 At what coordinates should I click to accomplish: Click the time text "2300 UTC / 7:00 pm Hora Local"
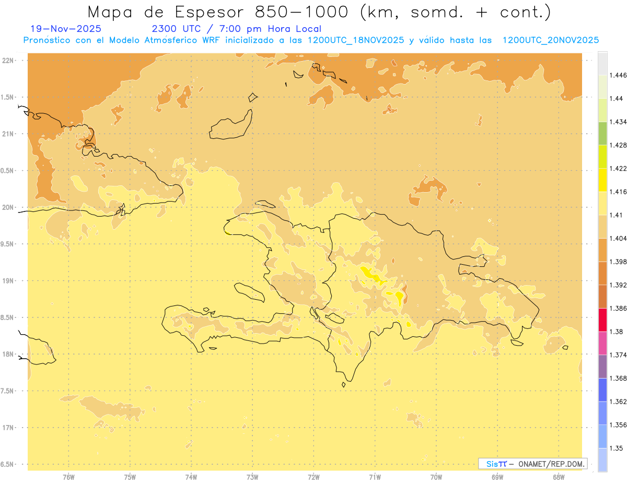(x=236, y=29)
